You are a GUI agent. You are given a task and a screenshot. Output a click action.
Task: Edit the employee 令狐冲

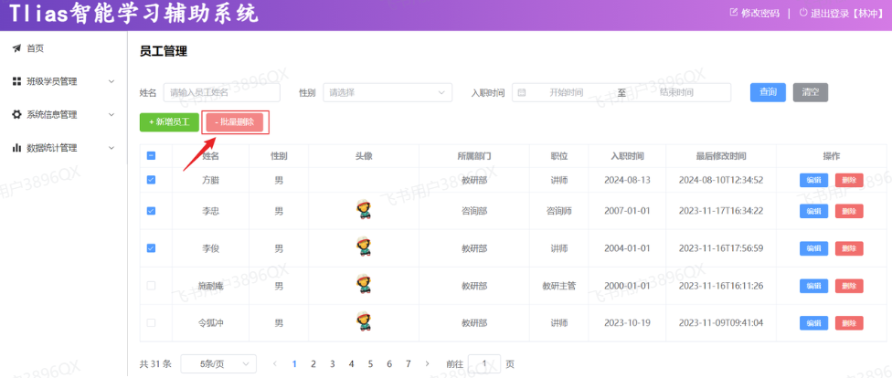pos(814,323)
